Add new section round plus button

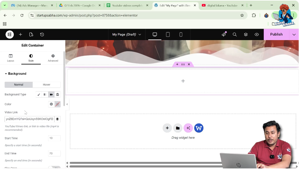pyautogui.click(x=167, y=128)
